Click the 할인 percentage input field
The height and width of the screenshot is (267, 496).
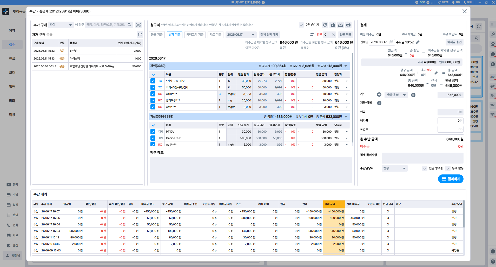tap(329, 35)
